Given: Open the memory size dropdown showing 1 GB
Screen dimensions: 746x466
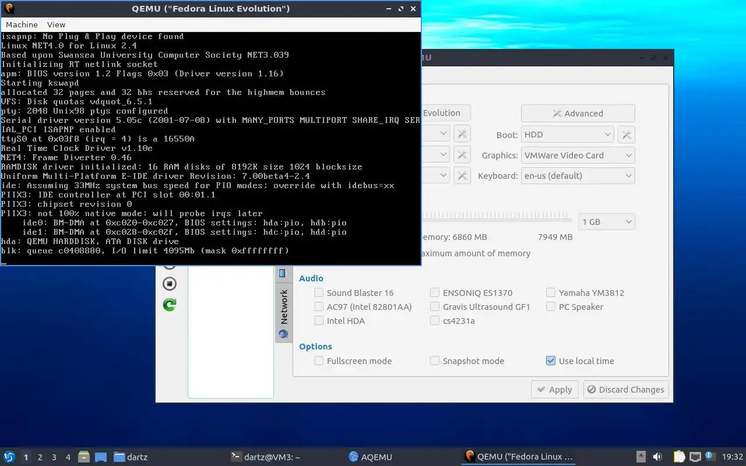Looking at the screenshot, I should [607, 222].
